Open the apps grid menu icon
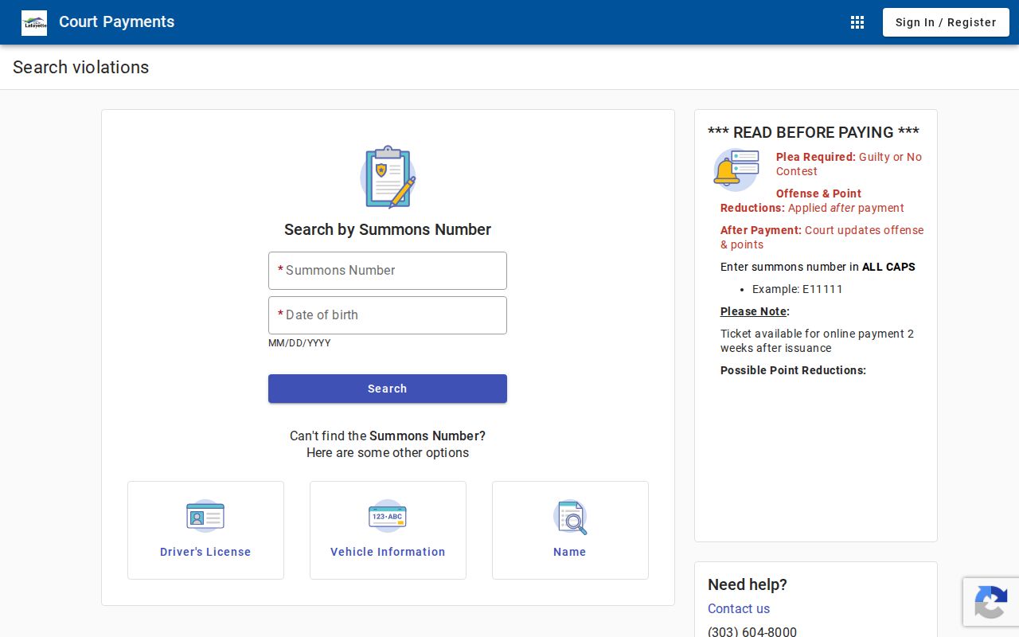The height and width of the screenshot is (637, 1019). pos(857,22)
